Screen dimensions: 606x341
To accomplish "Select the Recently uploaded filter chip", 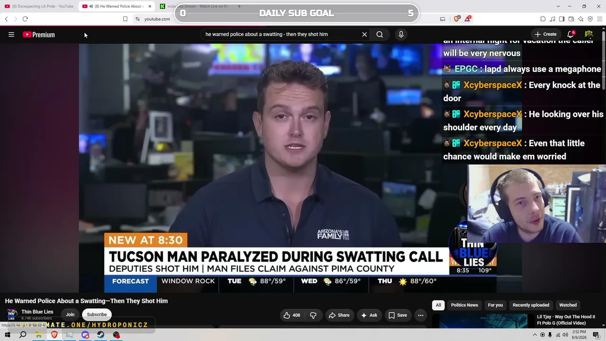I will (531, 305).
